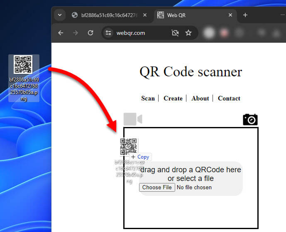The image size is (286, 232).
Task: Bookmark this page with star icon
Action: (188, 33)
